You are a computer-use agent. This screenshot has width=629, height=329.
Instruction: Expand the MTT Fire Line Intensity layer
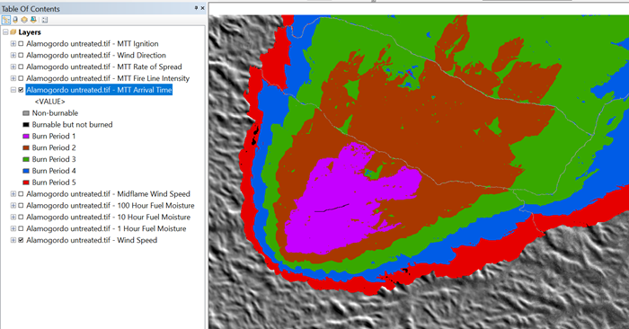click(13, 78)
